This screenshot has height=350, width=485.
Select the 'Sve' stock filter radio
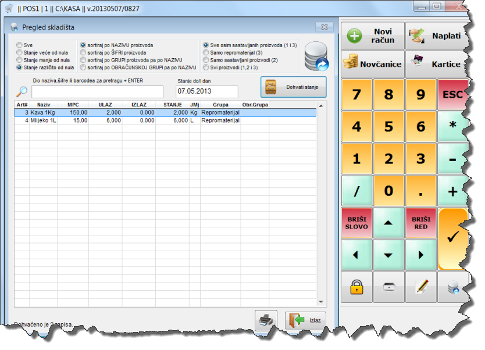pyautogui.click(x=20, y=45)
